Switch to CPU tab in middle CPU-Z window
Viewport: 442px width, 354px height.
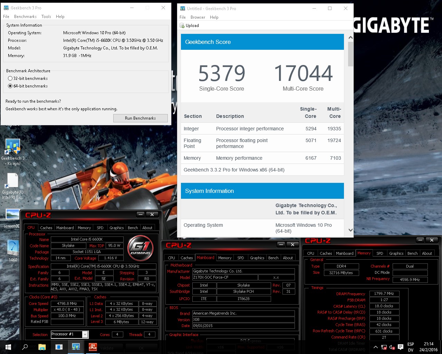coord(172,258)
